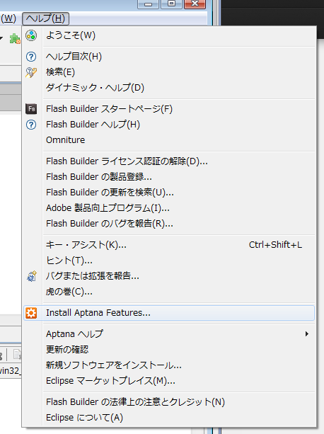Open Adobe 製品向上プログラム(I)...
Viewport: 324px width, 434px height.
(169, 208)
